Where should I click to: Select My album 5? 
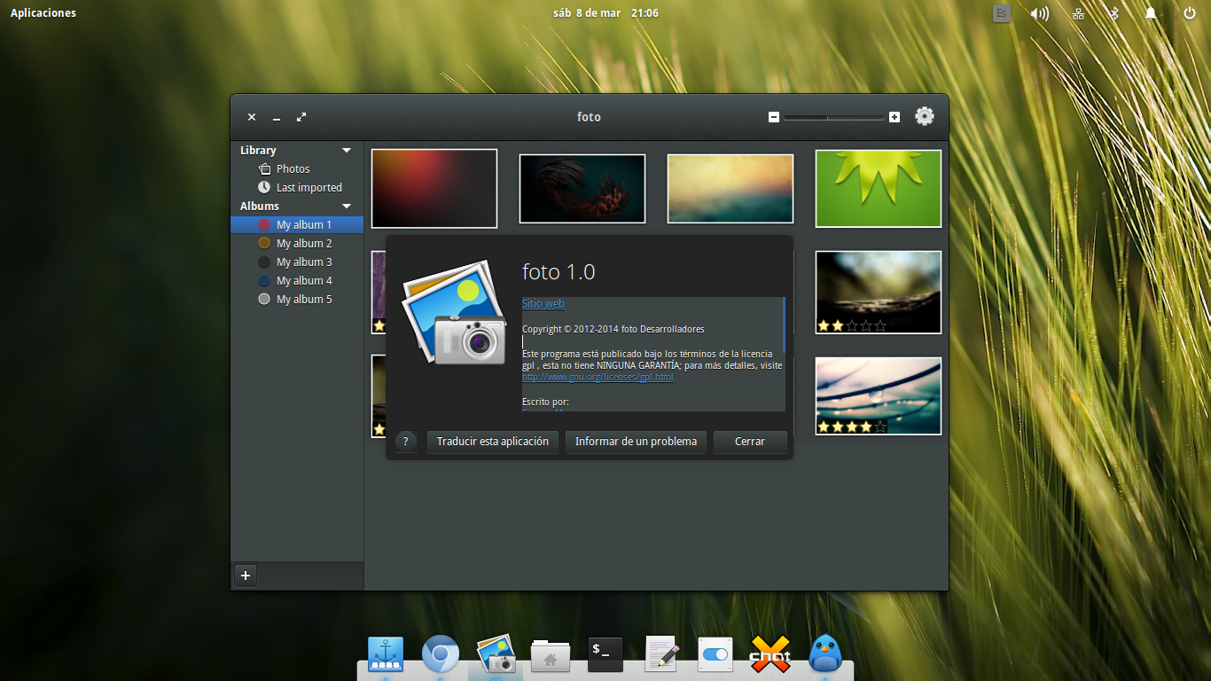click(297, 300)
